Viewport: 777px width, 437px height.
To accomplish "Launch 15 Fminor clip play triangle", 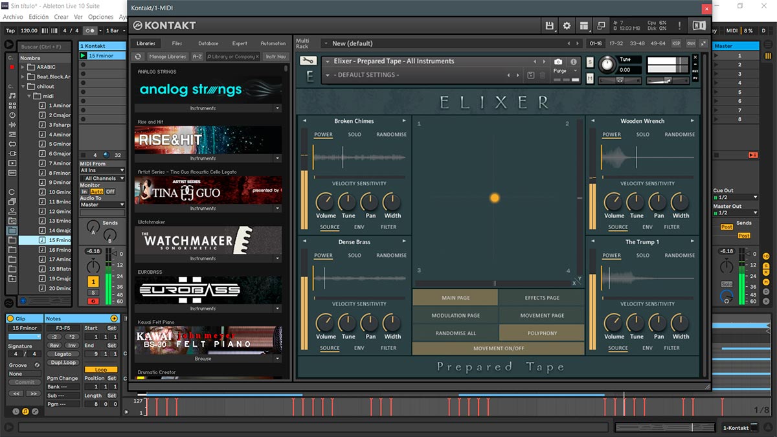I will coord(84,56).
